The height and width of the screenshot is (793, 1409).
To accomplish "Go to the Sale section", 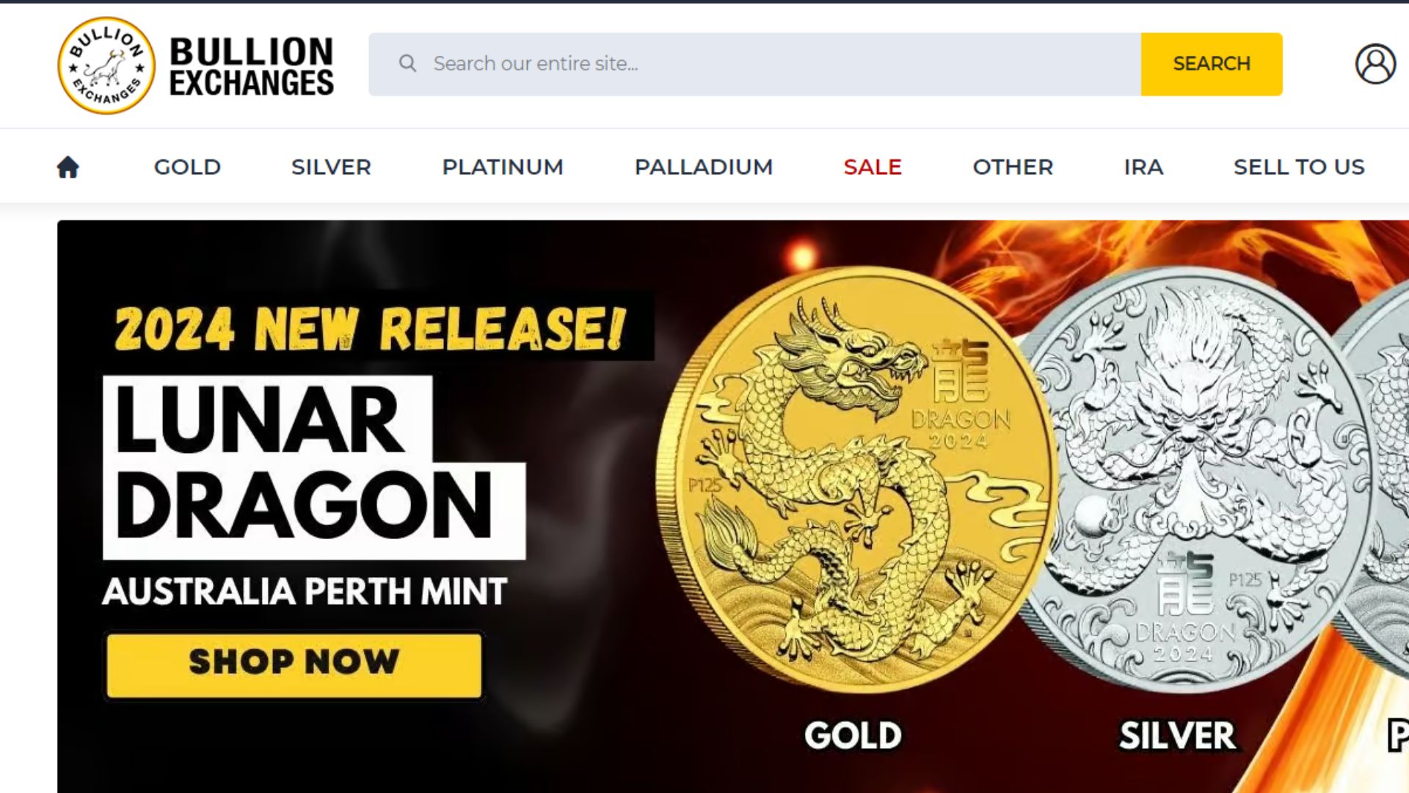I will coord(873,167).
